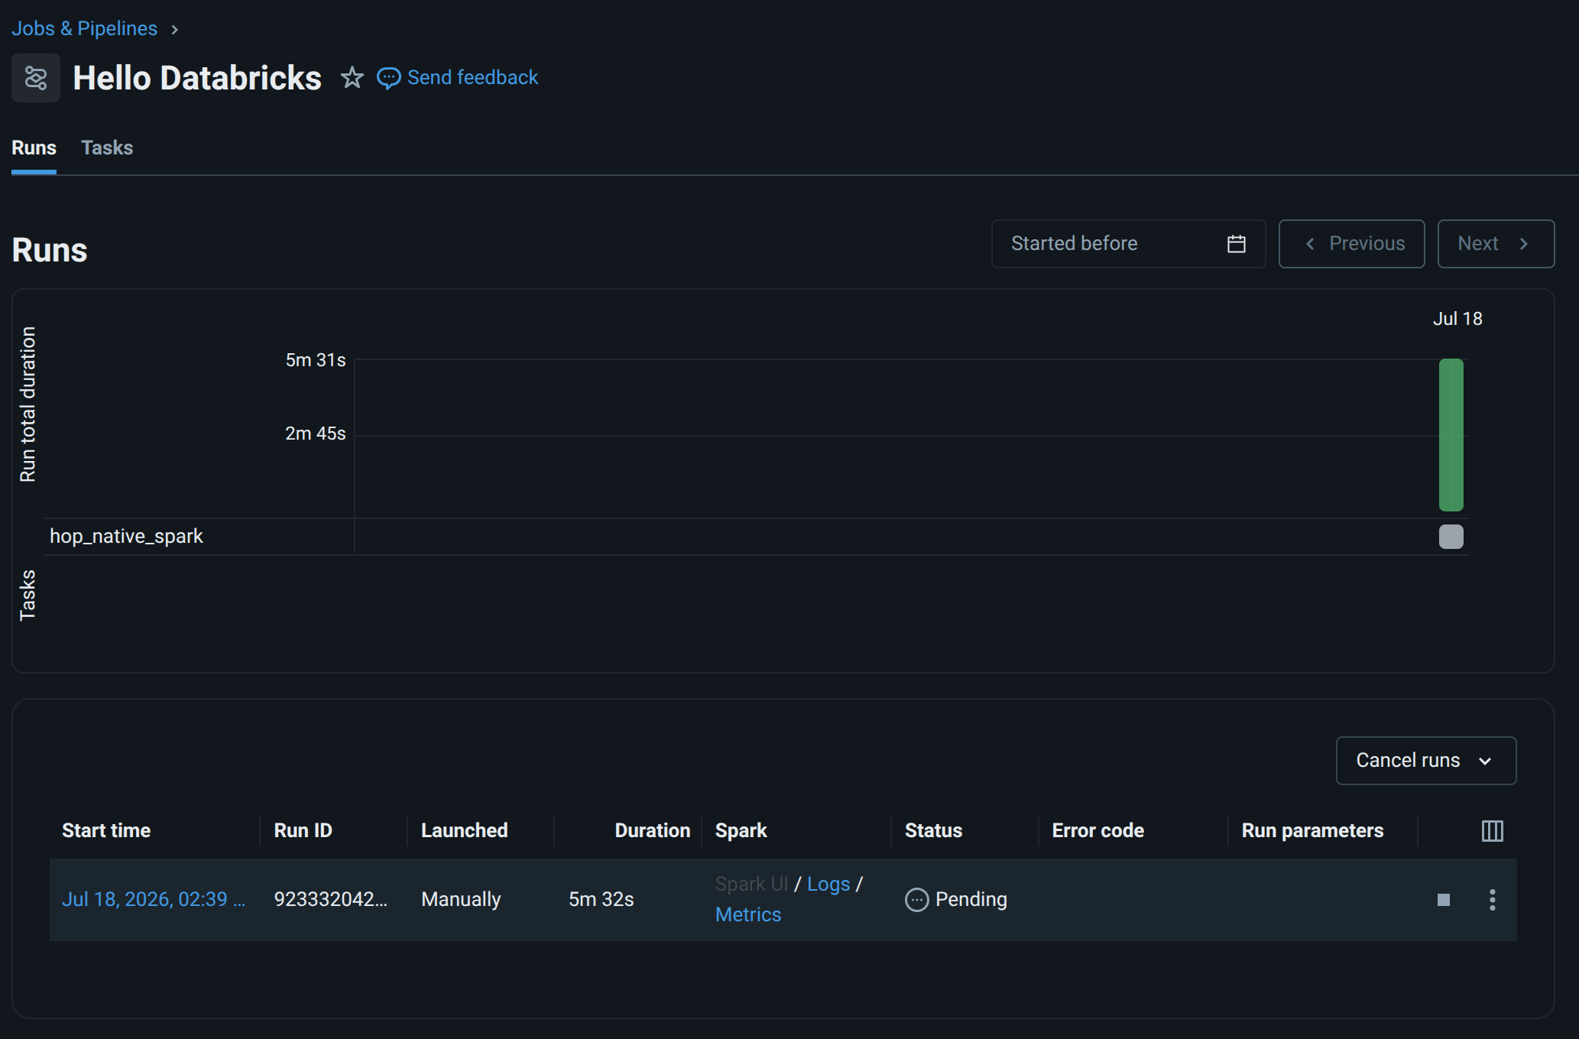Click the Duration column header

652,831
